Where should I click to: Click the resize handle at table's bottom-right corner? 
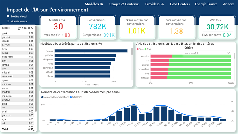(34, 130)
